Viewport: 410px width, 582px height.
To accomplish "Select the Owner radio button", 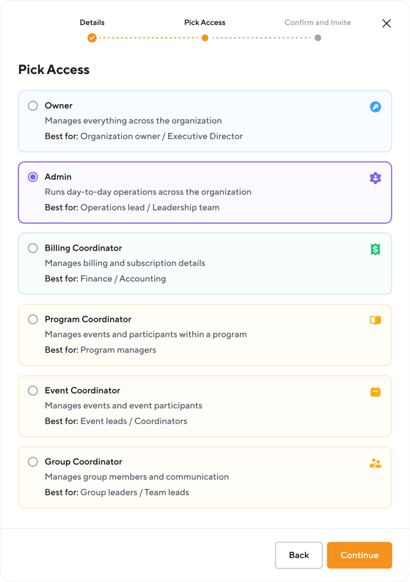I will (33, 106).
